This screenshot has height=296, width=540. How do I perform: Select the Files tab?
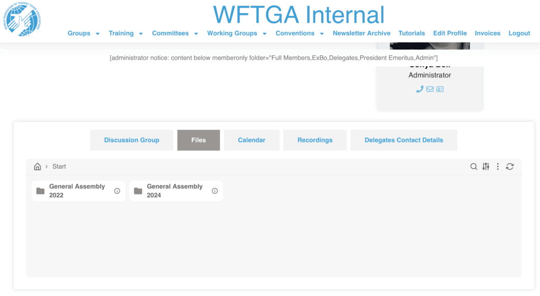pyautogui.click(x=198, y=140)
